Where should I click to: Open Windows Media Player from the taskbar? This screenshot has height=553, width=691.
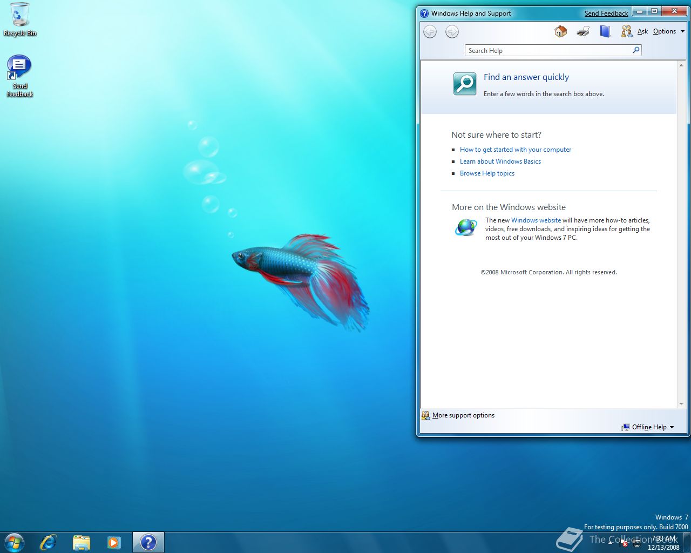(114, 542)
